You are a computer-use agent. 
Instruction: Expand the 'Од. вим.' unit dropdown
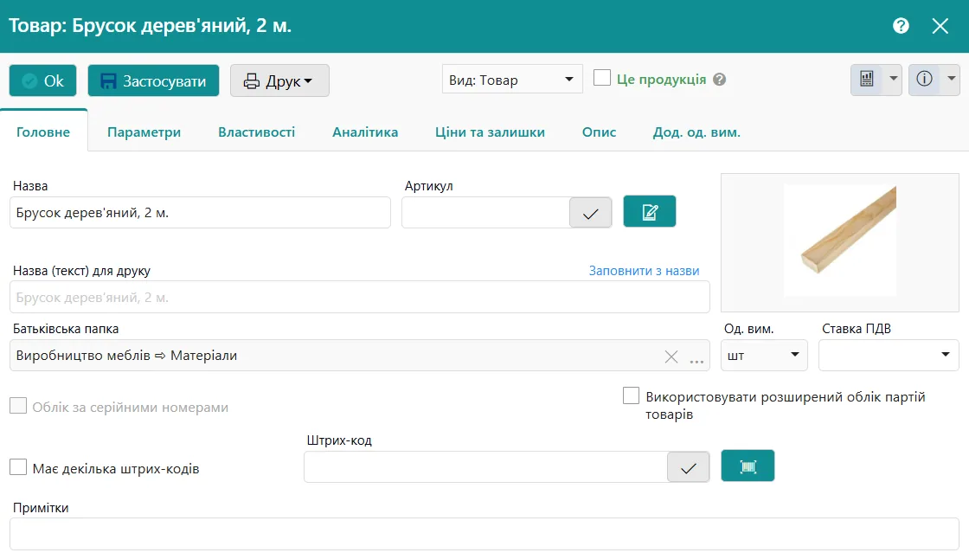click(764, 356)
